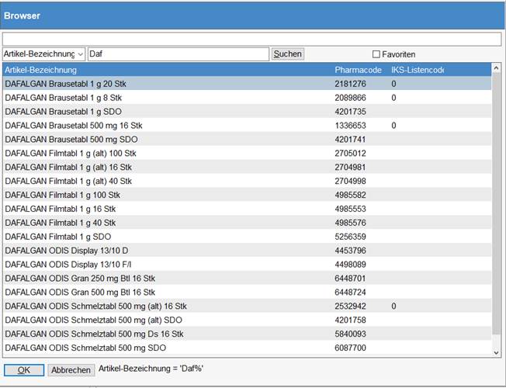Click the search text field containing Daf
Image resolution: width=506 pixels, height=388 pixels.
[178, 54]
